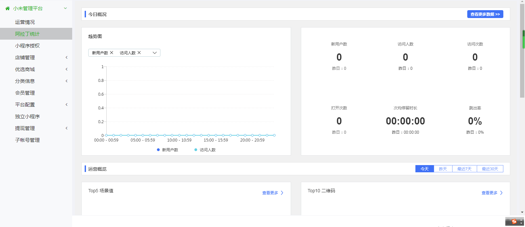This screenshot has width=525, height=227.
Task: Switch to the 最近7天 tab
Action: click(x=464, y=169)
